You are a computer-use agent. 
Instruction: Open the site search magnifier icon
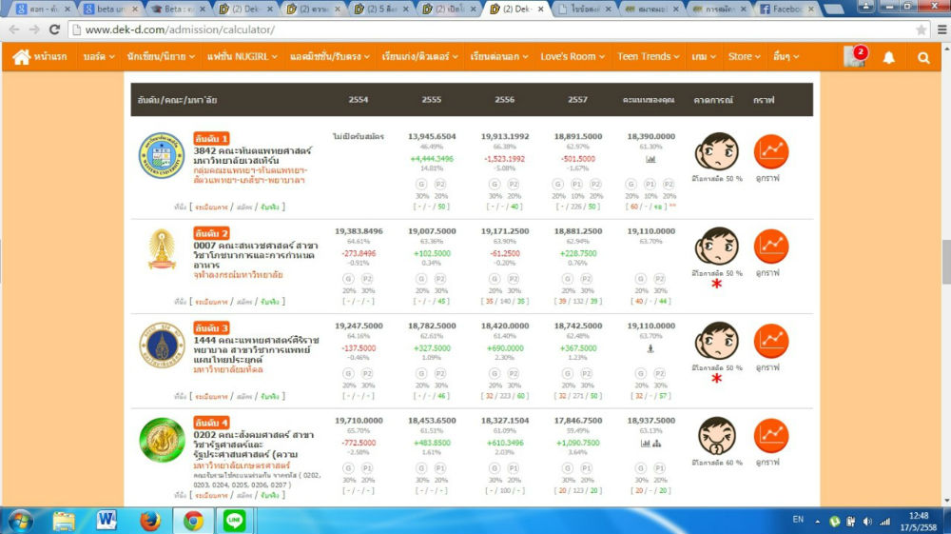coord(923,57)
